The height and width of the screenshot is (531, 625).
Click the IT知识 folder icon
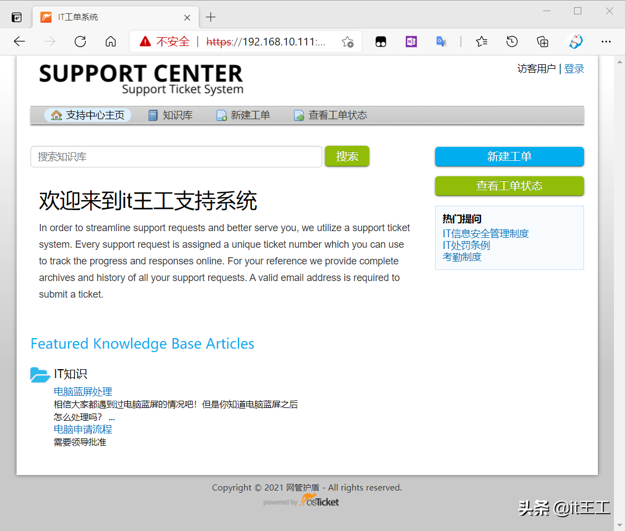40,375
